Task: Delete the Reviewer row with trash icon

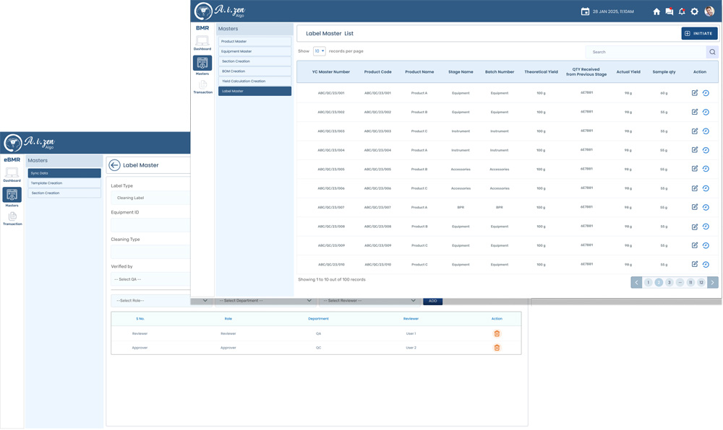Action: tap(497, 333)
